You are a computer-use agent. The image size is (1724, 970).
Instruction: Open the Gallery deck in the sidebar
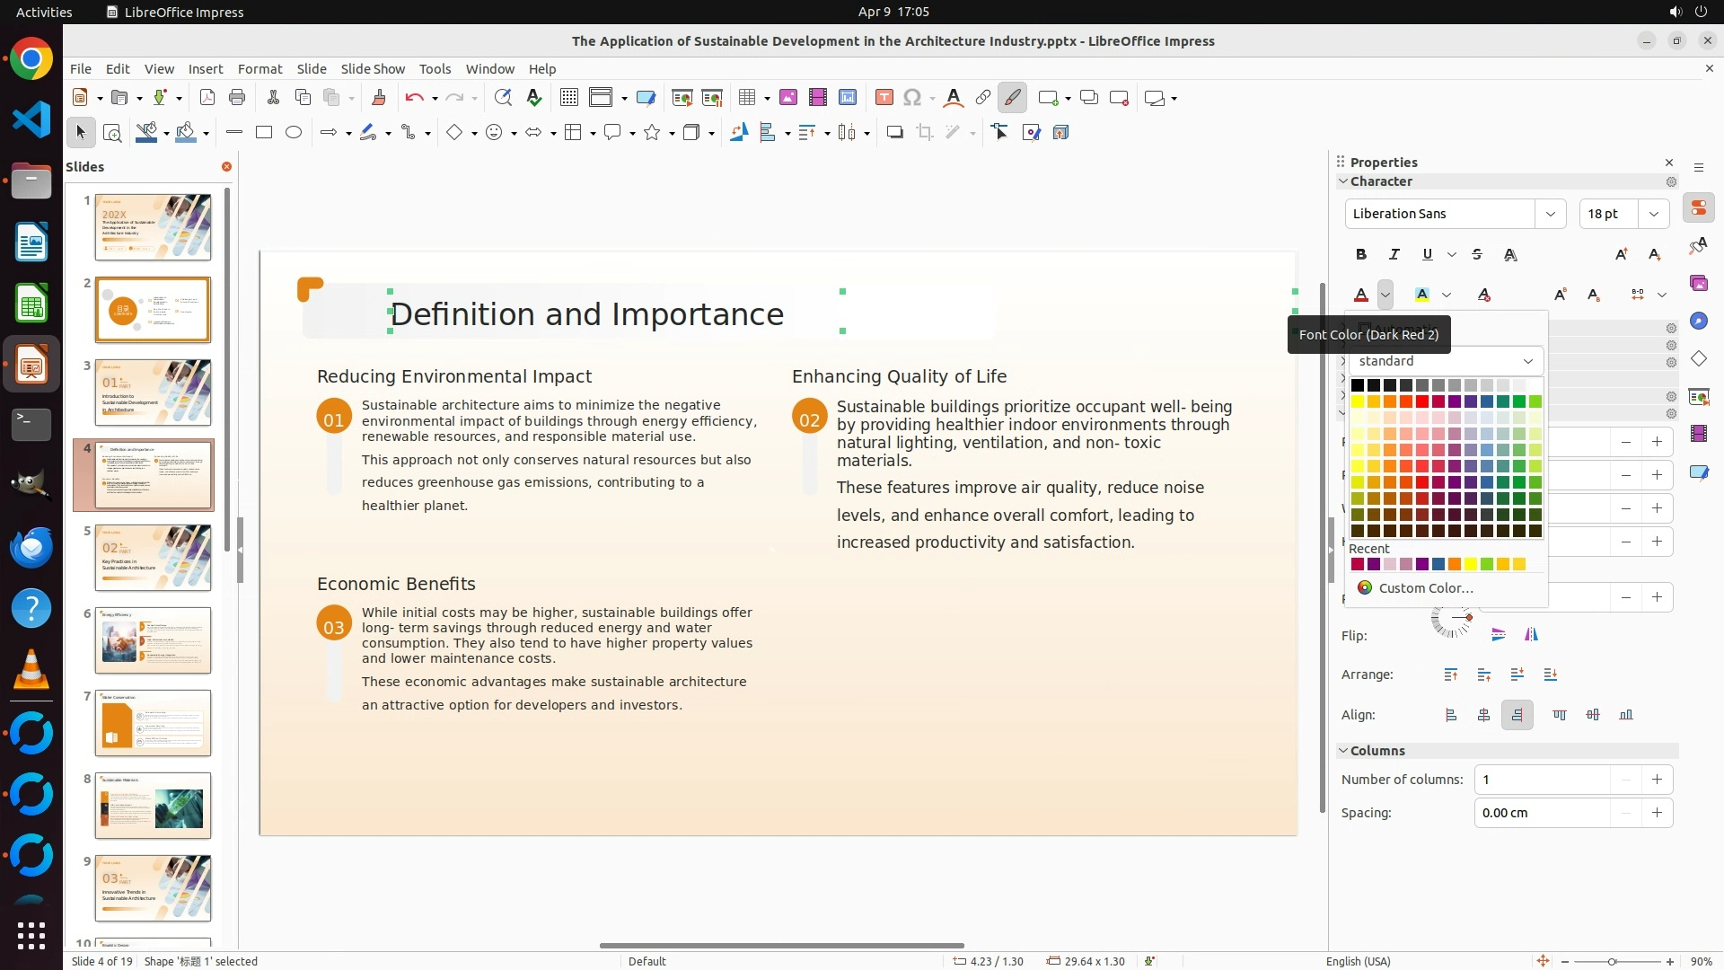tap(1698, 284)
